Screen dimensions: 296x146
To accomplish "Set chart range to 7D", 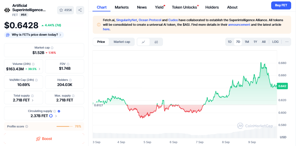I will coord(238,42).
